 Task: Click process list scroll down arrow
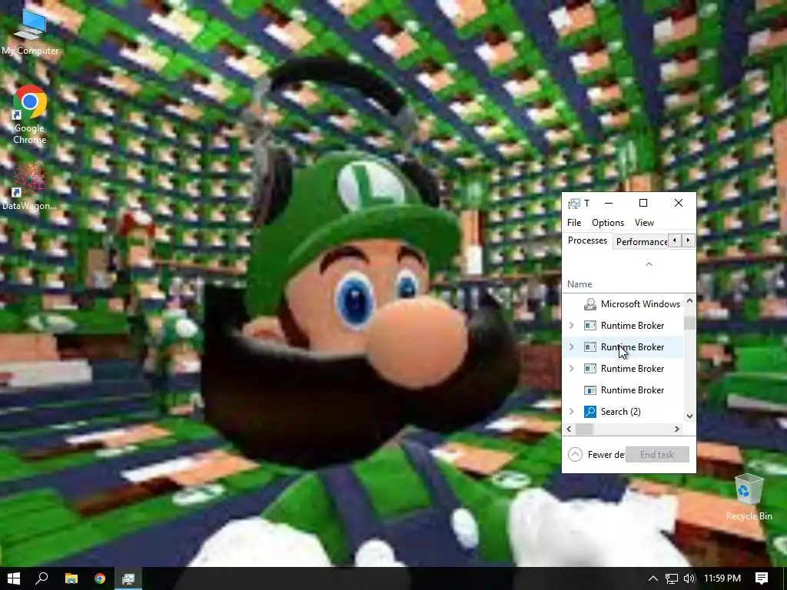(689, 416)
